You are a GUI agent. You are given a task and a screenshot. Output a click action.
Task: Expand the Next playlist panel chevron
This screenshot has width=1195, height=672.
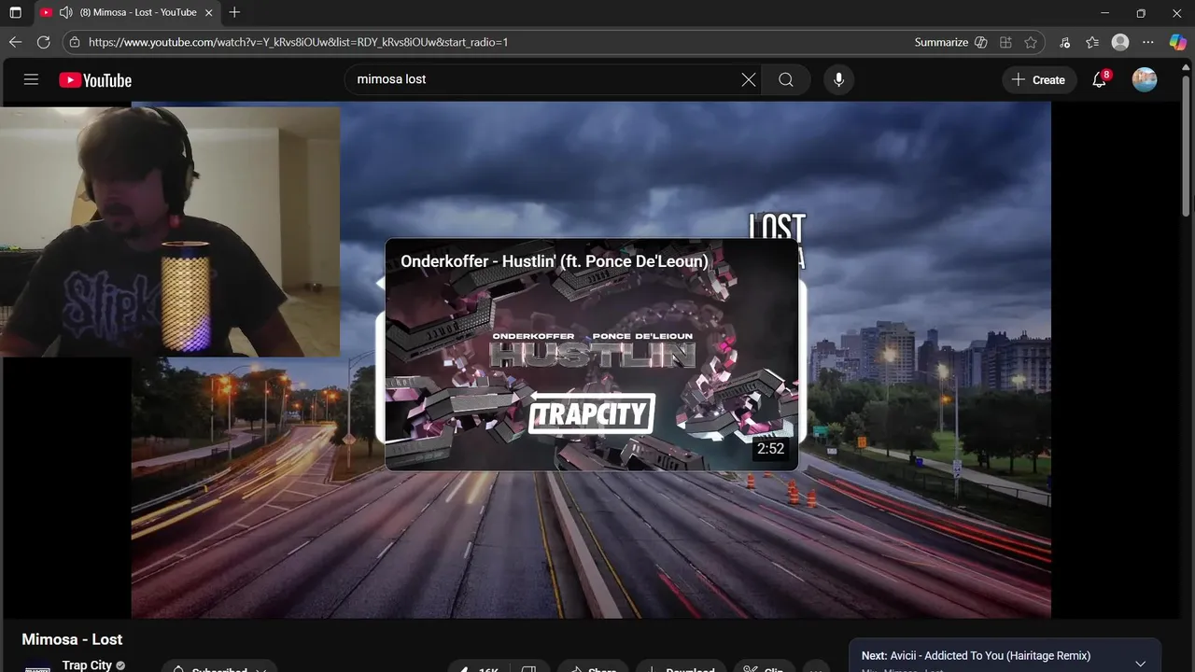[x=1140, y=664]
